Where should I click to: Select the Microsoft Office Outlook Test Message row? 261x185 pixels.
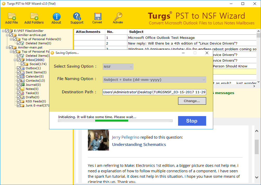click(x=165, y=38)
